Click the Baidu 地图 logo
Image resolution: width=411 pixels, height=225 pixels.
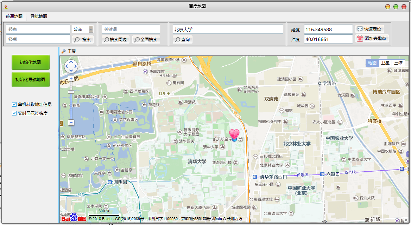[74, 218]
